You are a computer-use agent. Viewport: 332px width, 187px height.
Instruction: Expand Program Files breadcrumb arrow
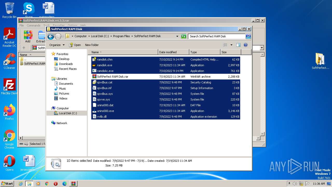pos(132,36)
